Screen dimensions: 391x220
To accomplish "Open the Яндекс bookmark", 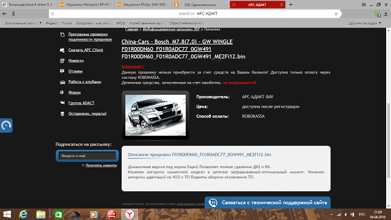I will 51,23.
